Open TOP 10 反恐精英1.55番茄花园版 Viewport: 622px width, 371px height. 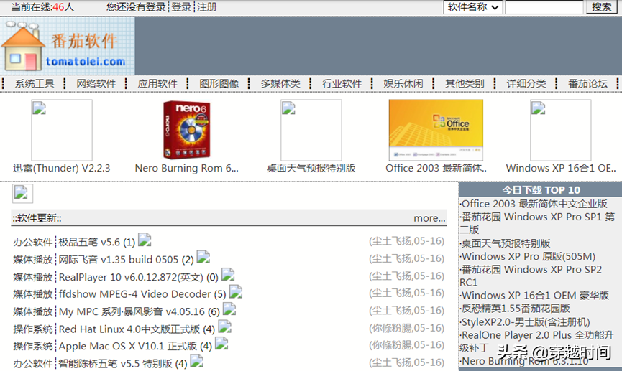516,309
